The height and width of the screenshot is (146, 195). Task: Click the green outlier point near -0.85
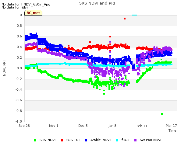pos(162,114)
